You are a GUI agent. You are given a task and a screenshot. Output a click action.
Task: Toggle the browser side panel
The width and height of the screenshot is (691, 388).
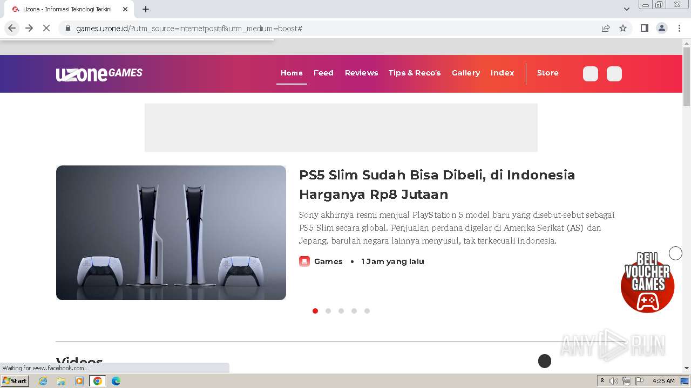(644, 28)
